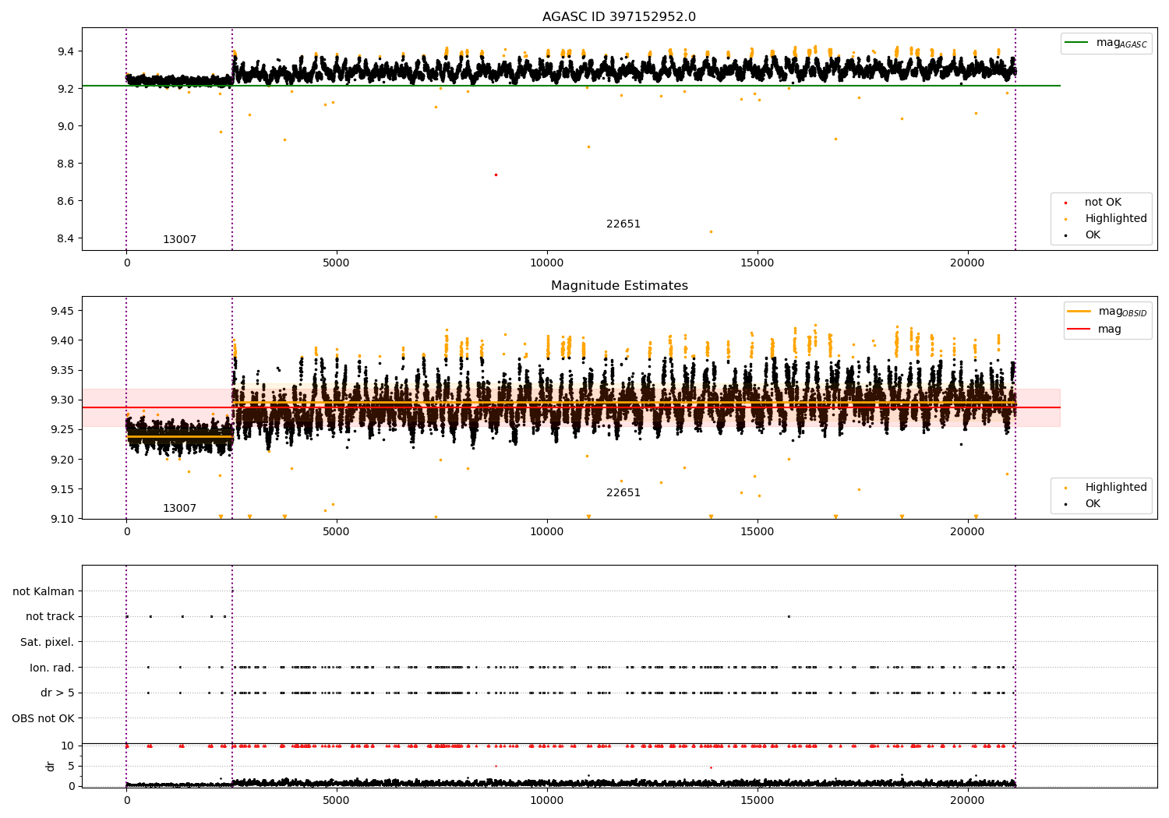Screen dimensions: 1169x818
Task: Click the "5" tick on the dr axis
Action: coord(71,767)
